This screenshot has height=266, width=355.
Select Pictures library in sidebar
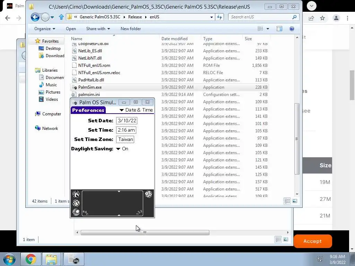pyautogui.click(x=49, y=92)
